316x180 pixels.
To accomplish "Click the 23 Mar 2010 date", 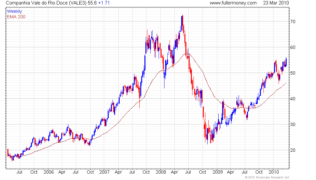I will pyautogui.click(x=276, y=3).
